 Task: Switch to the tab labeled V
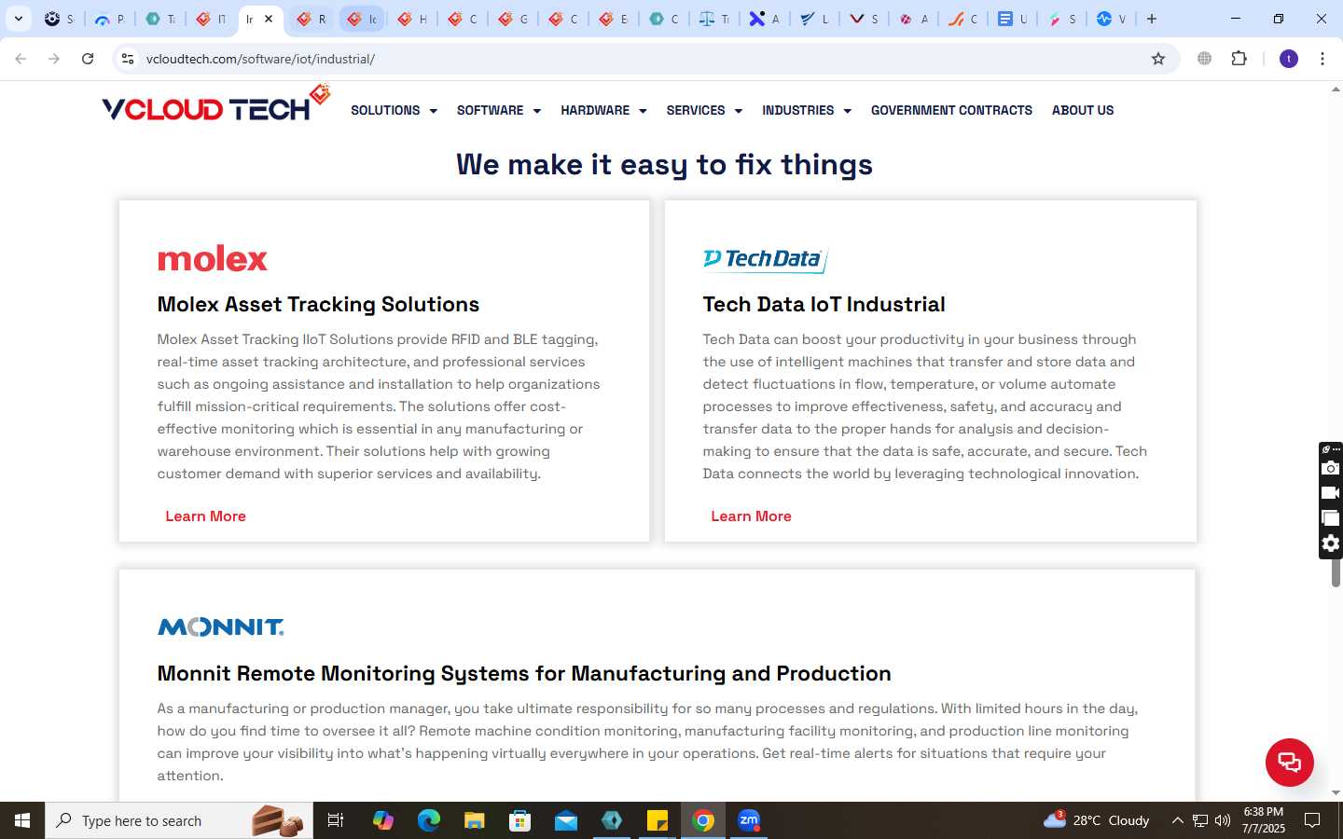tap(1112, 19)
